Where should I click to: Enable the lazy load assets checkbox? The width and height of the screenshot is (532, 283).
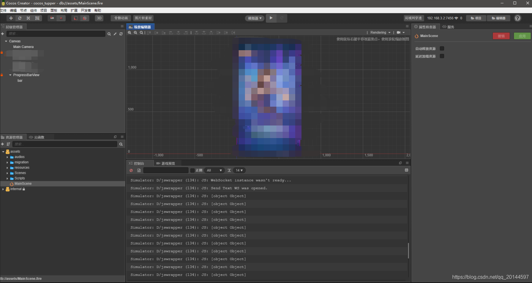click(x=442, y=56)
